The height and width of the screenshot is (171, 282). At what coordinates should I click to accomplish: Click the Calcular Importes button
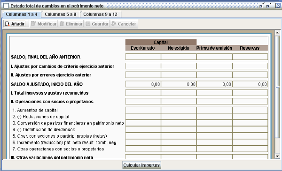(x=141, y=165)
